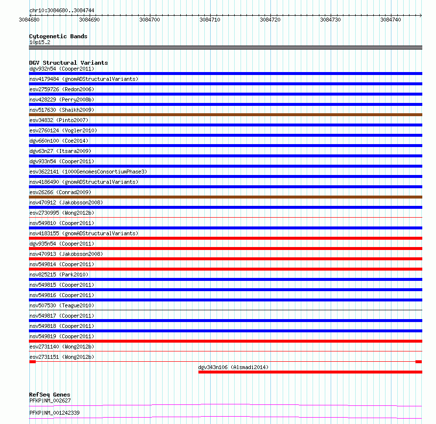
Task: Click the Cytogenetic Bands track title
Action: [x=58, y=36]
